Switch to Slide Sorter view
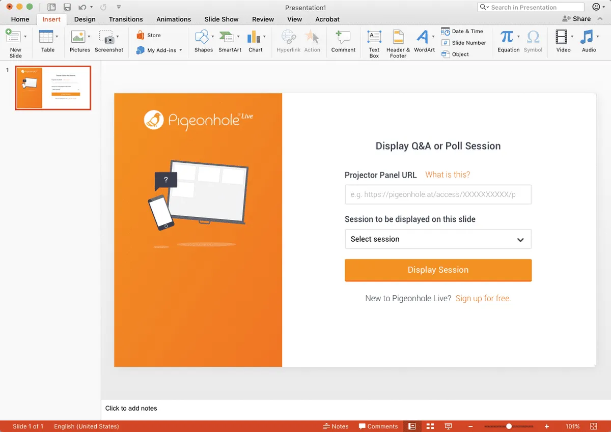 pos(430,426)
